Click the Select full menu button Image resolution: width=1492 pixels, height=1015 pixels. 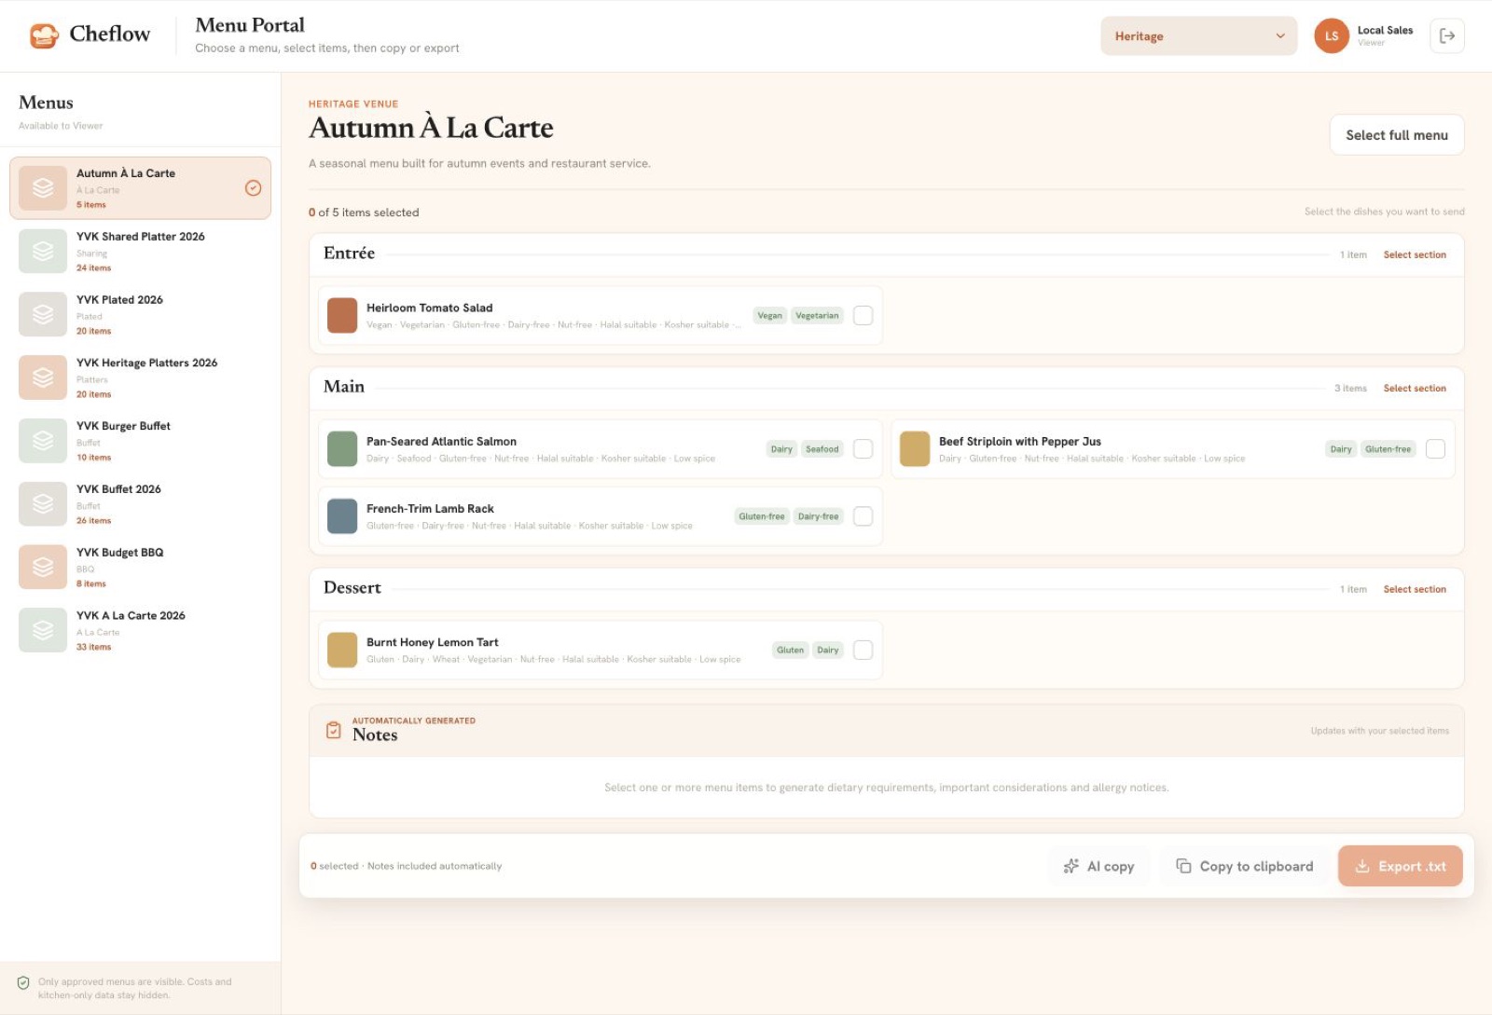pyautogui.click(x=1397, y=135)
